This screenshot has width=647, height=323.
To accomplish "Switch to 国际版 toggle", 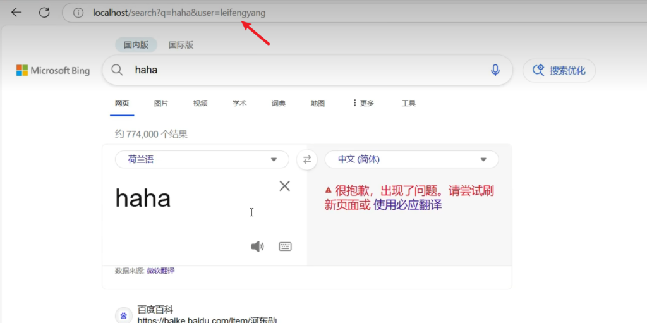I will pyautogui.click(x=181, y=45).
